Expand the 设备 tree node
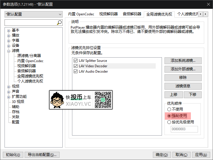Screen dimensions: 213x160 [9, 46]
